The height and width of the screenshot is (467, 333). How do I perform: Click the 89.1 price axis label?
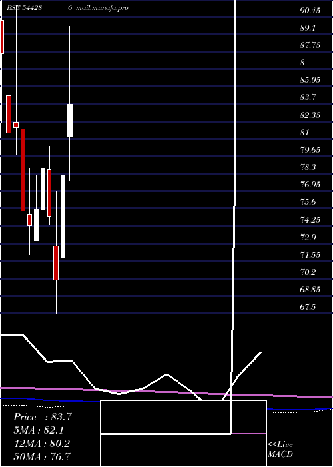(x=308, y=28)
